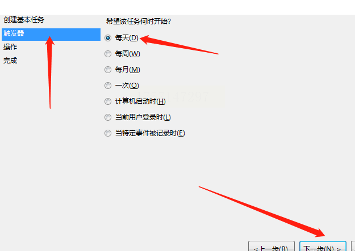Enable the 计算机启动时(H) radio option

[108, 101]
